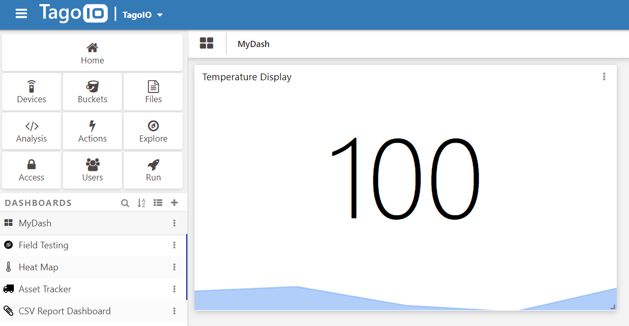Open the Temperature Display widget options menu
The height and width of the screenshot is (326, 629).
click(604, 77)
